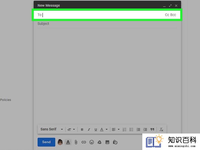Toggle confidential mode lock-clock icon

click(115, 142)
